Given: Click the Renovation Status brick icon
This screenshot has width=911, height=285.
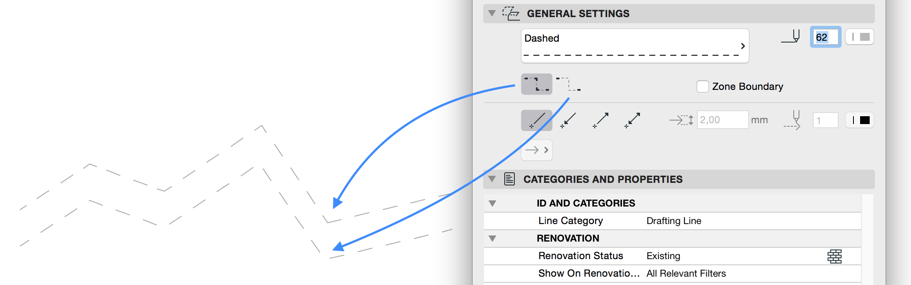Looking at the screenshot, I should click(x=834, y=256).
